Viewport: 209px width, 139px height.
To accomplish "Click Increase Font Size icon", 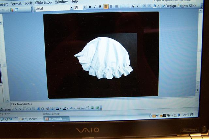I will [133, 6].
